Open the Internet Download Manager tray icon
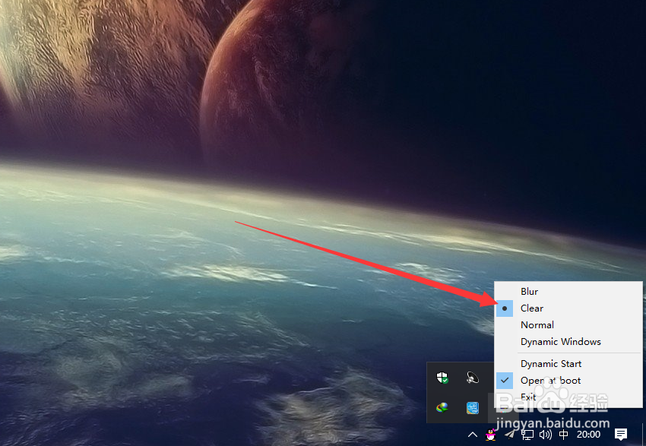 tap(442, 408)
